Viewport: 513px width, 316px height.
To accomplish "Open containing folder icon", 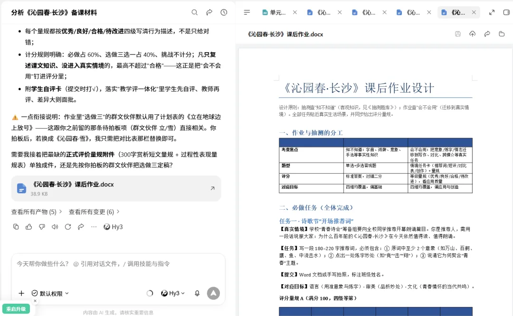I will 502,34.
